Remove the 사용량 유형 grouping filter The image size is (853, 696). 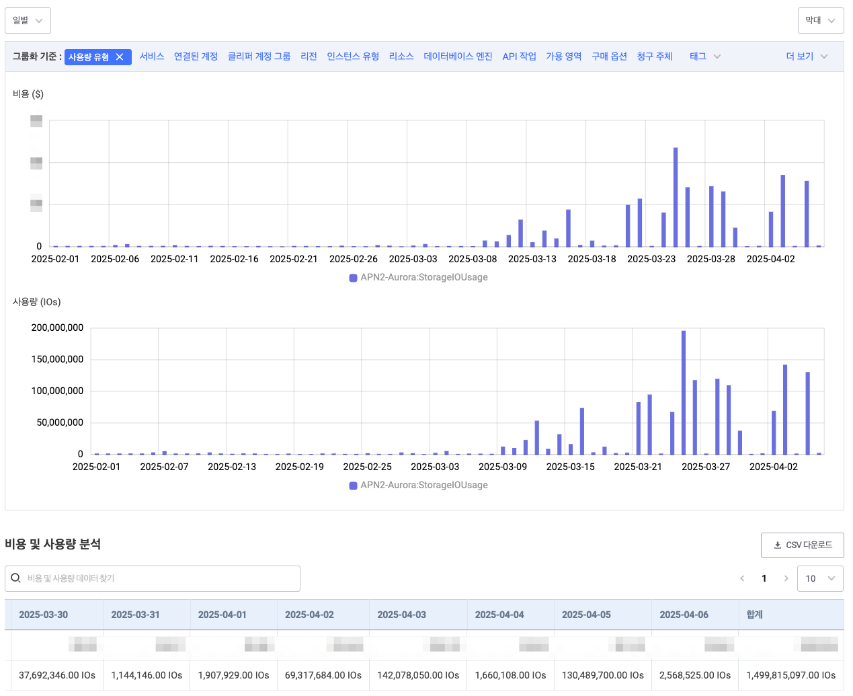click(120, 57)
